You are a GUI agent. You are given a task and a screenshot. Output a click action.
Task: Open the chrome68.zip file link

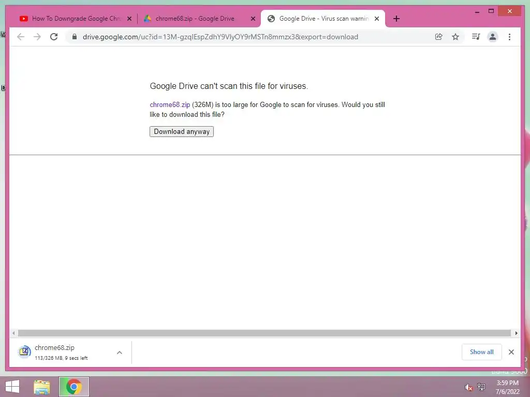(x=170, y=104)
